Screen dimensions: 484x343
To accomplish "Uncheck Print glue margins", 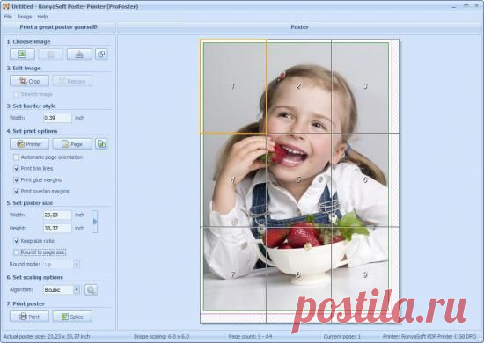I will pyautogui.click(x=17, y=179).
